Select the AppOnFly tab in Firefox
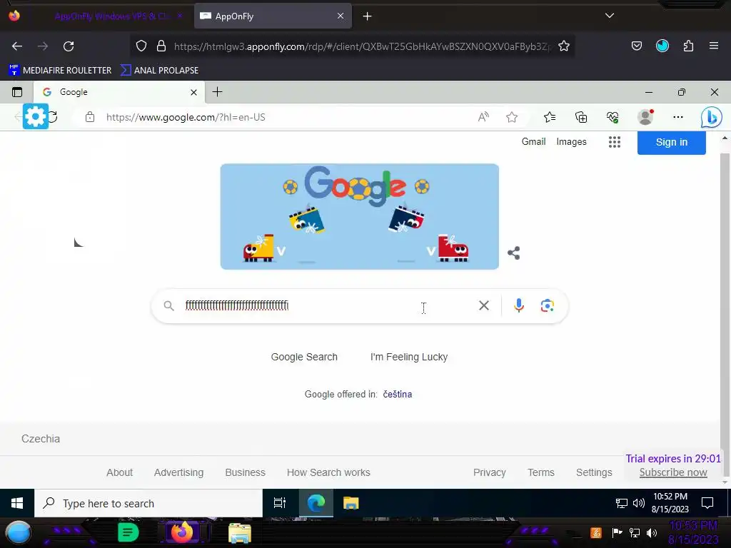Viewport: 731px width, 548px height. point(273,16)
